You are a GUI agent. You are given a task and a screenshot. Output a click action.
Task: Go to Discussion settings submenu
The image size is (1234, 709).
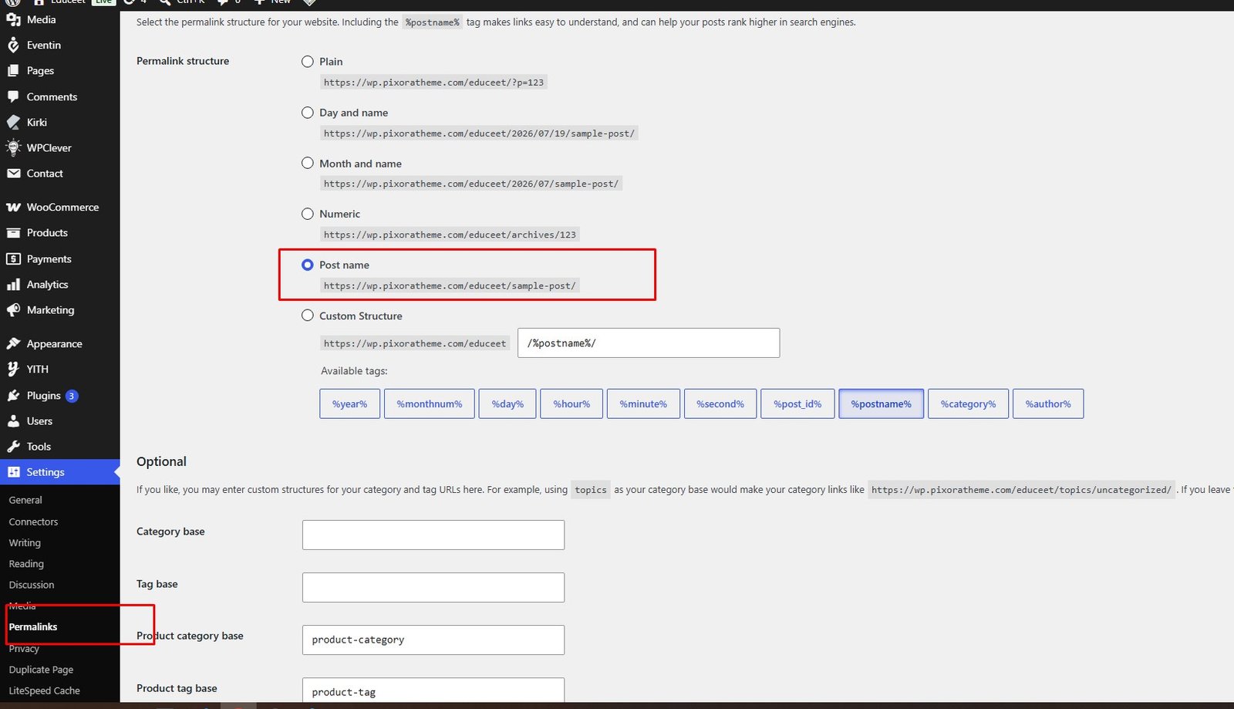point(32,585)
